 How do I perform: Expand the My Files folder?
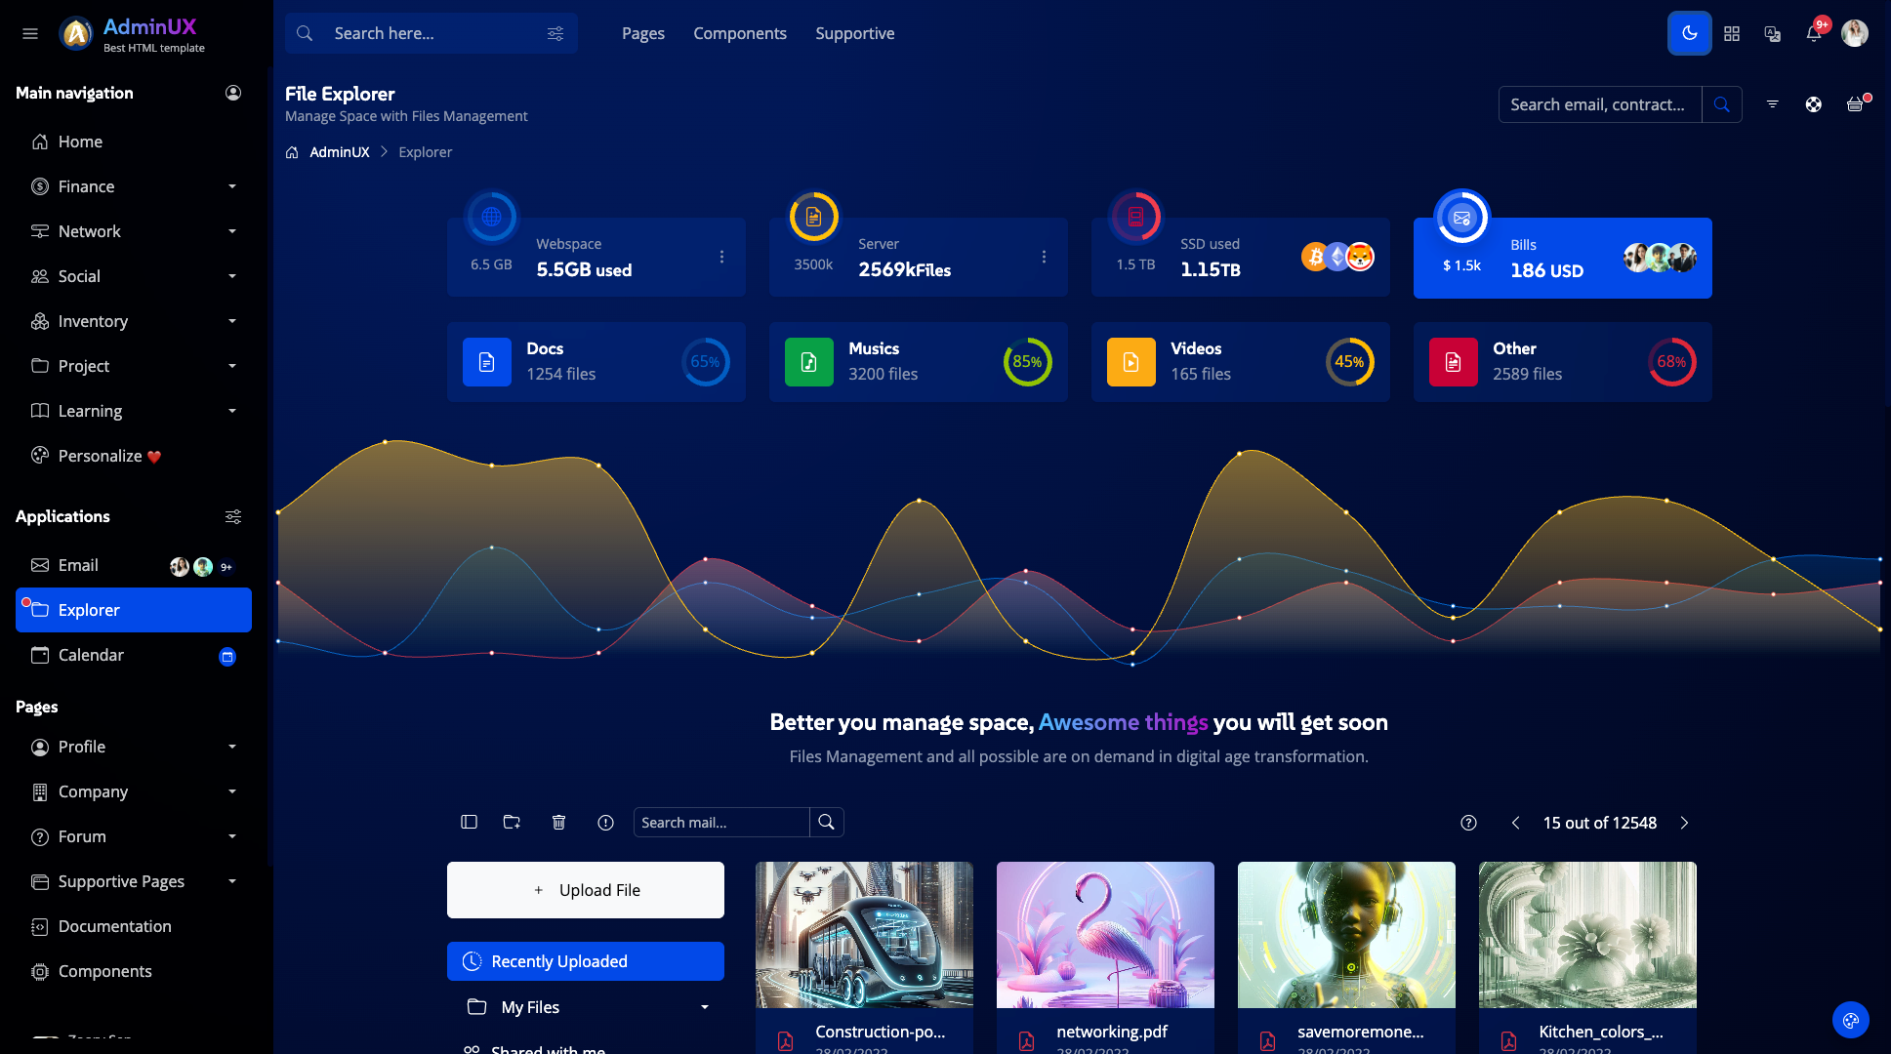tap(586, 1007)
